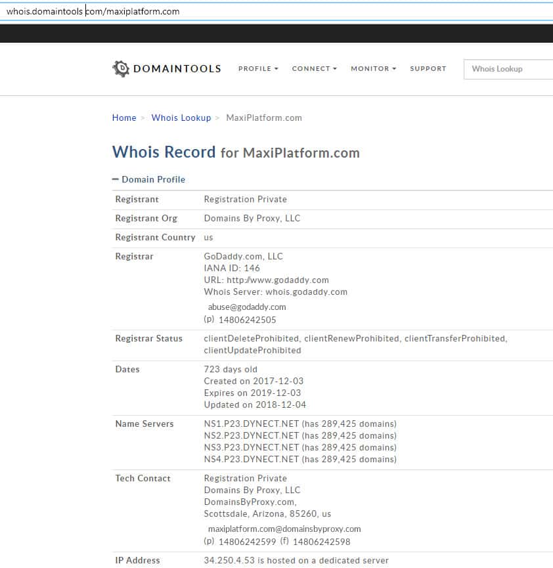Select the Name Servers row label
Screen dimensions: 553x568
144,424
